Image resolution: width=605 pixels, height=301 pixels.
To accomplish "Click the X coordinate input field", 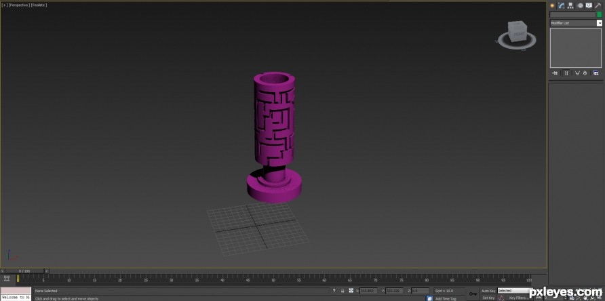I will pos(368,291).
